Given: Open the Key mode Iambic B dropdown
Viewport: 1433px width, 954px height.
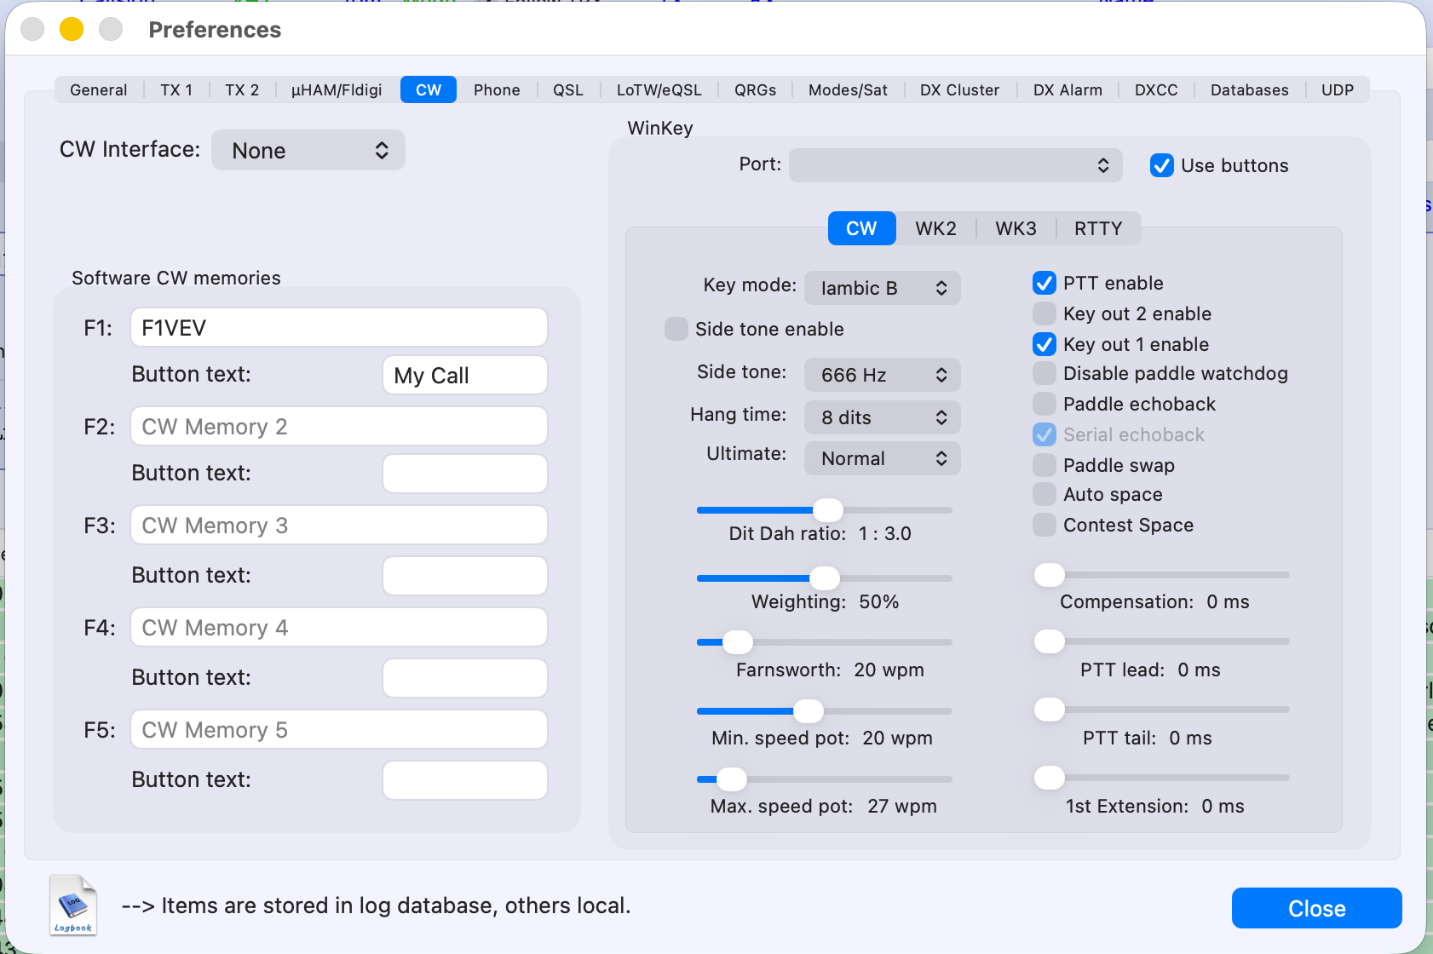Looking at the screenshot, I should point(882,288).
